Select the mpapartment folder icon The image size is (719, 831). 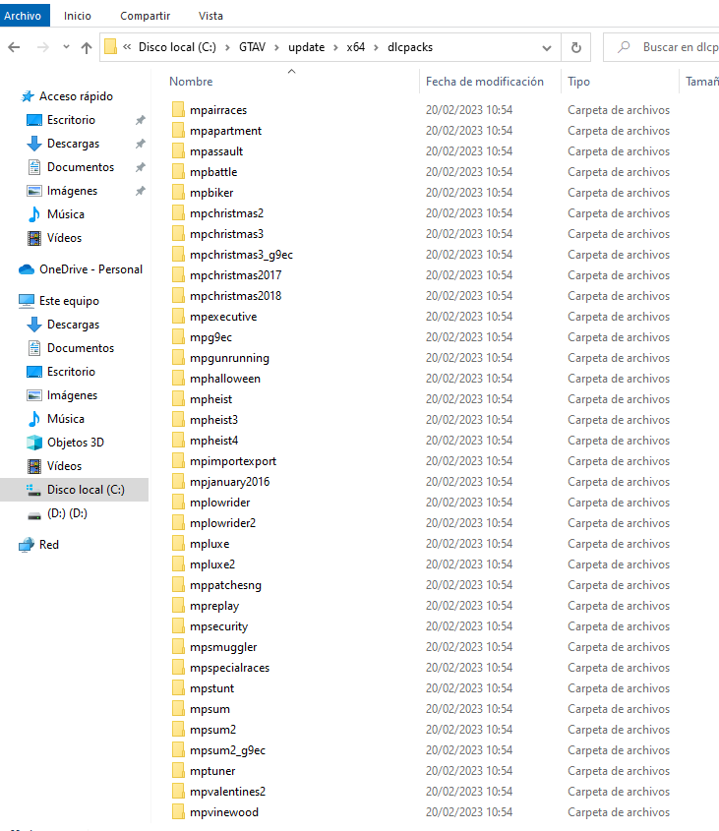pos(178,131)
